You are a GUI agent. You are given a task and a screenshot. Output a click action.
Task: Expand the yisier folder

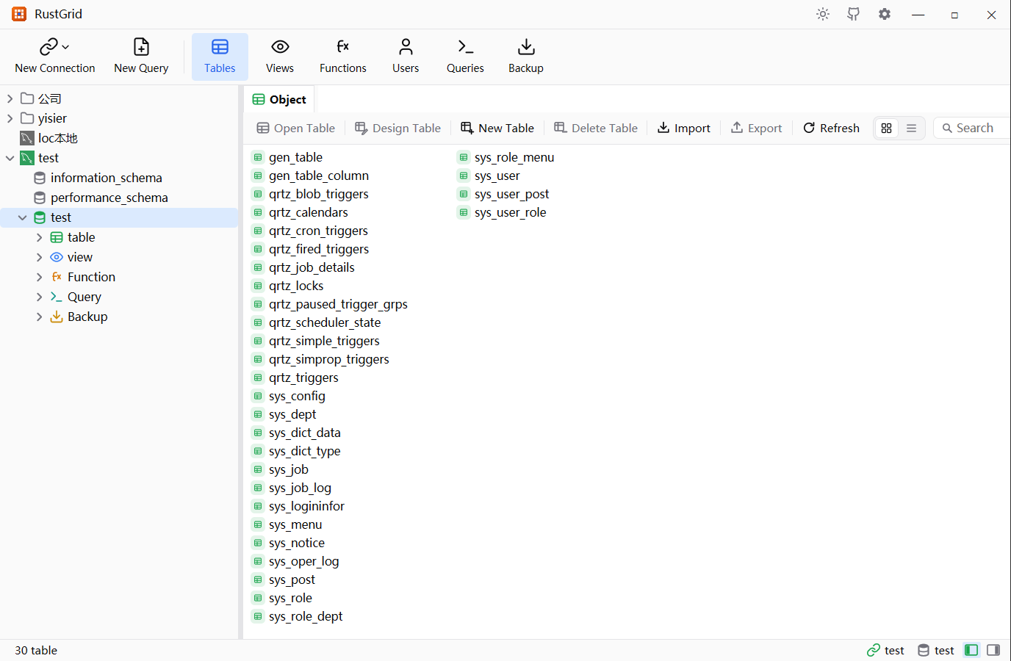(10, 118)
